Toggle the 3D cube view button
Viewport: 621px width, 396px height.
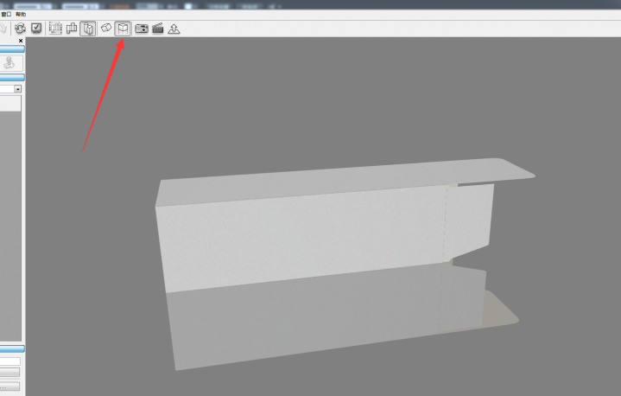[x=124, y=29]
